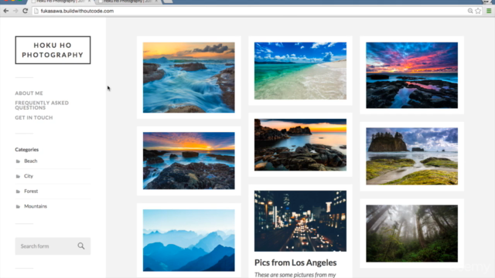Image resolution: width=495 pixels, height=278 pixels.
Task: Open the sea stack with green moss photo
Action: click(x=411, y=156)
